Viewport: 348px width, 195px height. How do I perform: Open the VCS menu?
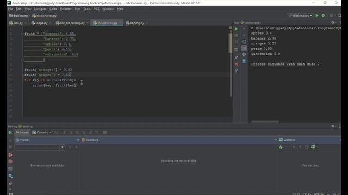pos(97,9)
